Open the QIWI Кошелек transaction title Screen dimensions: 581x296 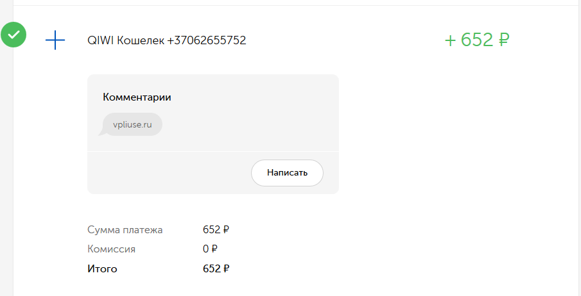coord(167,40)
